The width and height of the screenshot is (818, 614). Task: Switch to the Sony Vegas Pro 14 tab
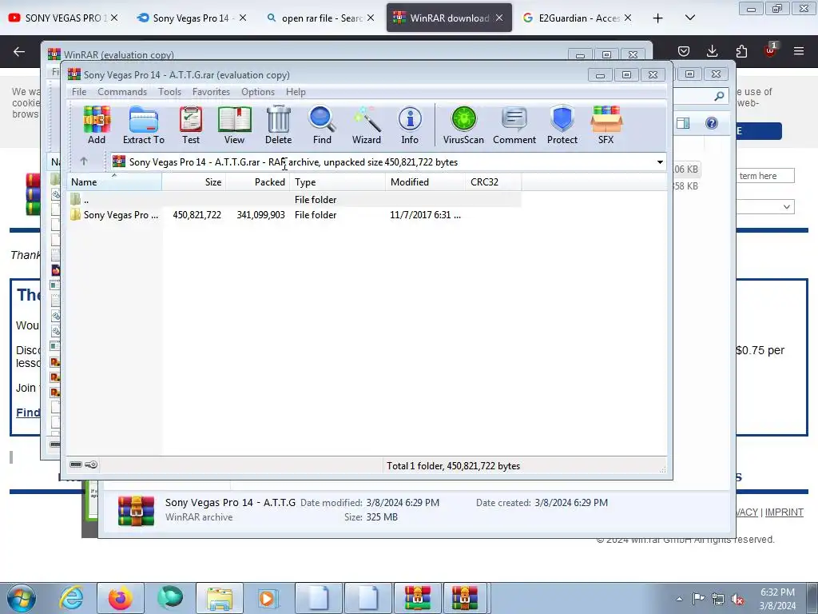point(190,18)
